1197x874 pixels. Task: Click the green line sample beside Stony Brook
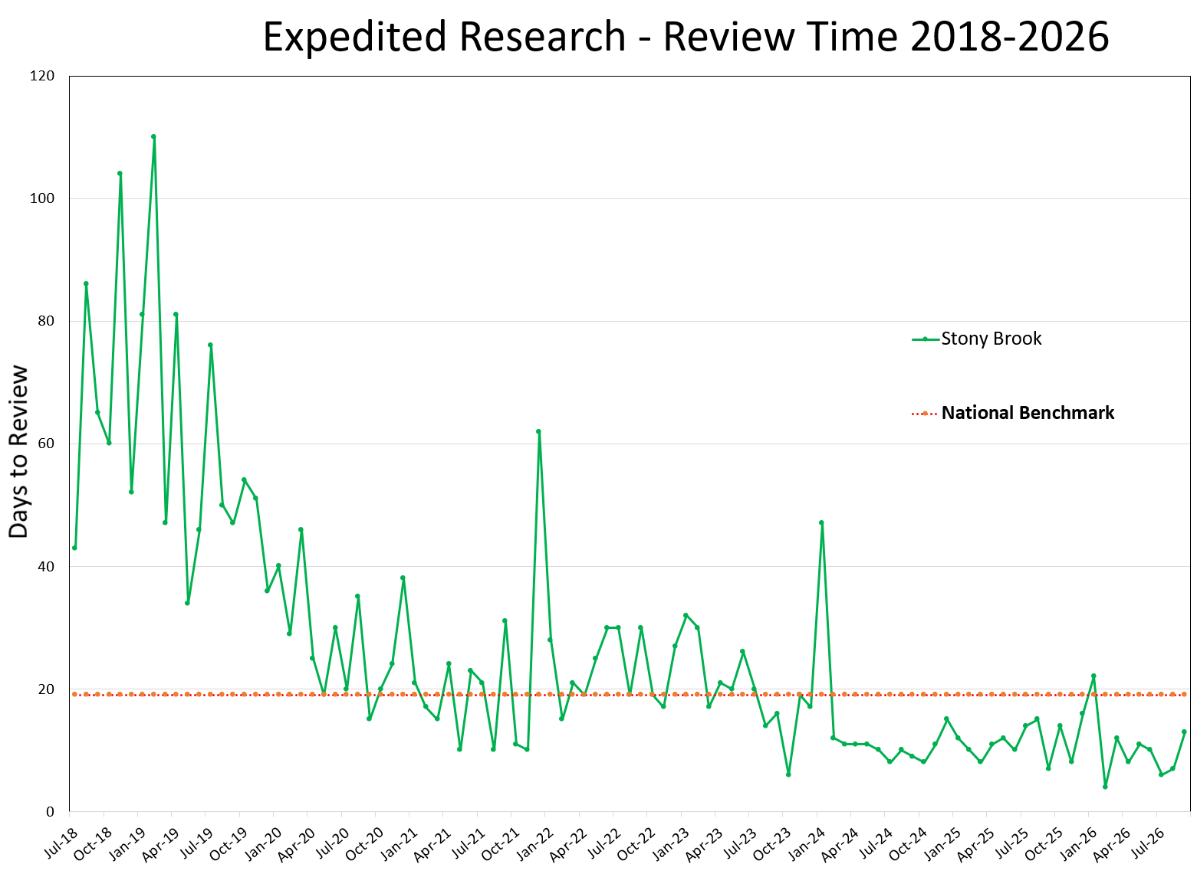pos(926,339)
